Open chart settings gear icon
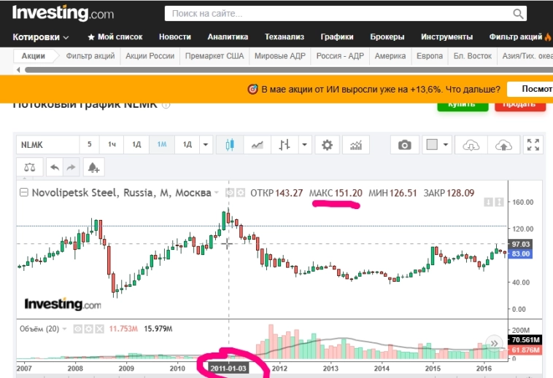This screenshot has width=553, height=378. (x=327, y=145)
